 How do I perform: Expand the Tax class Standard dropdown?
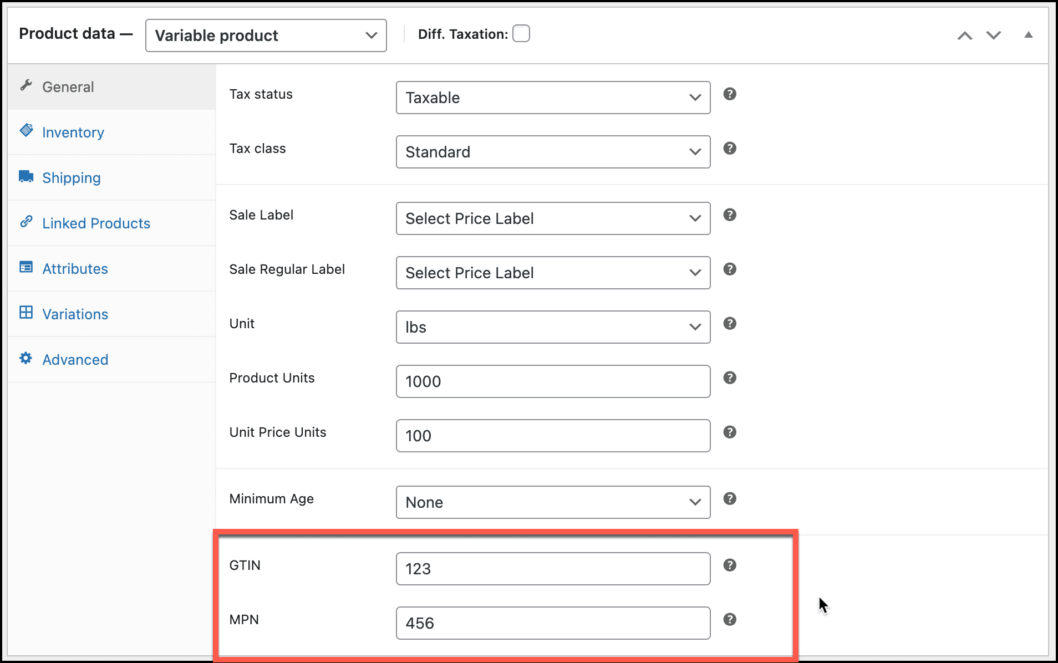pyautogui.click(x=553, y=152)
